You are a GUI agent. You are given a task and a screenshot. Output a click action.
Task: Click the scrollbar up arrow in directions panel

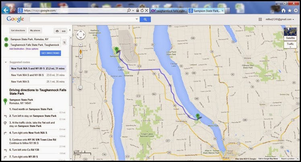(71, 37)
